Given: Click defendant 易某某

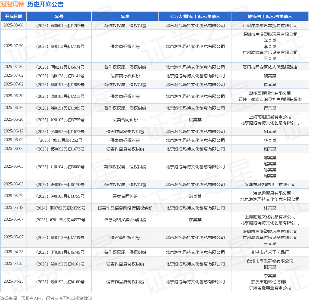Looking at the screenshot, I should [270, 170].
